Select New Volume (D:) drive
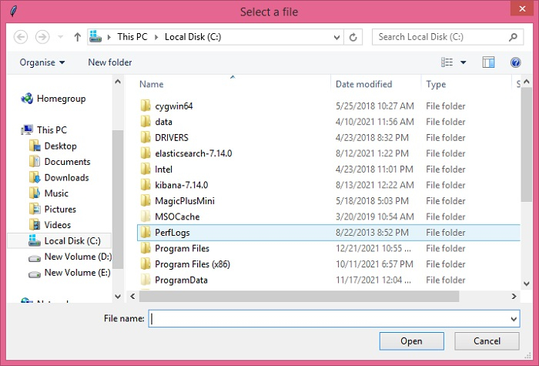This screenshot has width=539, height=366. (77, 257)
